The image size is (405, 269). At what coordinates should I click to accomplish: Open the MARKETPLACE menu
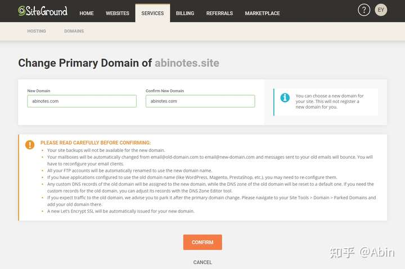pyautogui.click(x=262, y=13)
